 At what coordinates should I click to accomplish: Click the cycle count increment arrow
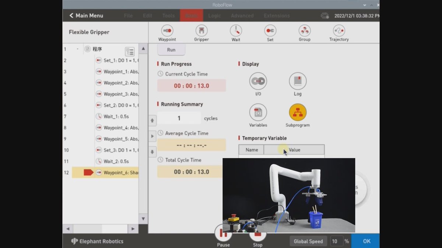(x=152, y=120)
